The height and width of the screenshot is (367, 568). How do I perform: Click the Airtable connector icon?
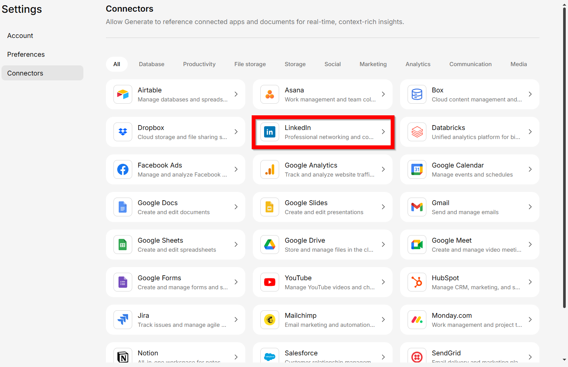coord(123,94)
